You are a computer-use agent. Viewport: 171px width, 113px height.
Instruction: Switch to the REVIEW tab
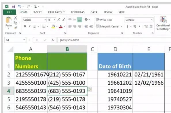coord(108,12)
